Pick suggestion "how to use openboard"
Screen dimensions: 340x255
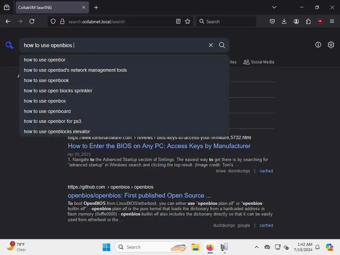[124, 111]
